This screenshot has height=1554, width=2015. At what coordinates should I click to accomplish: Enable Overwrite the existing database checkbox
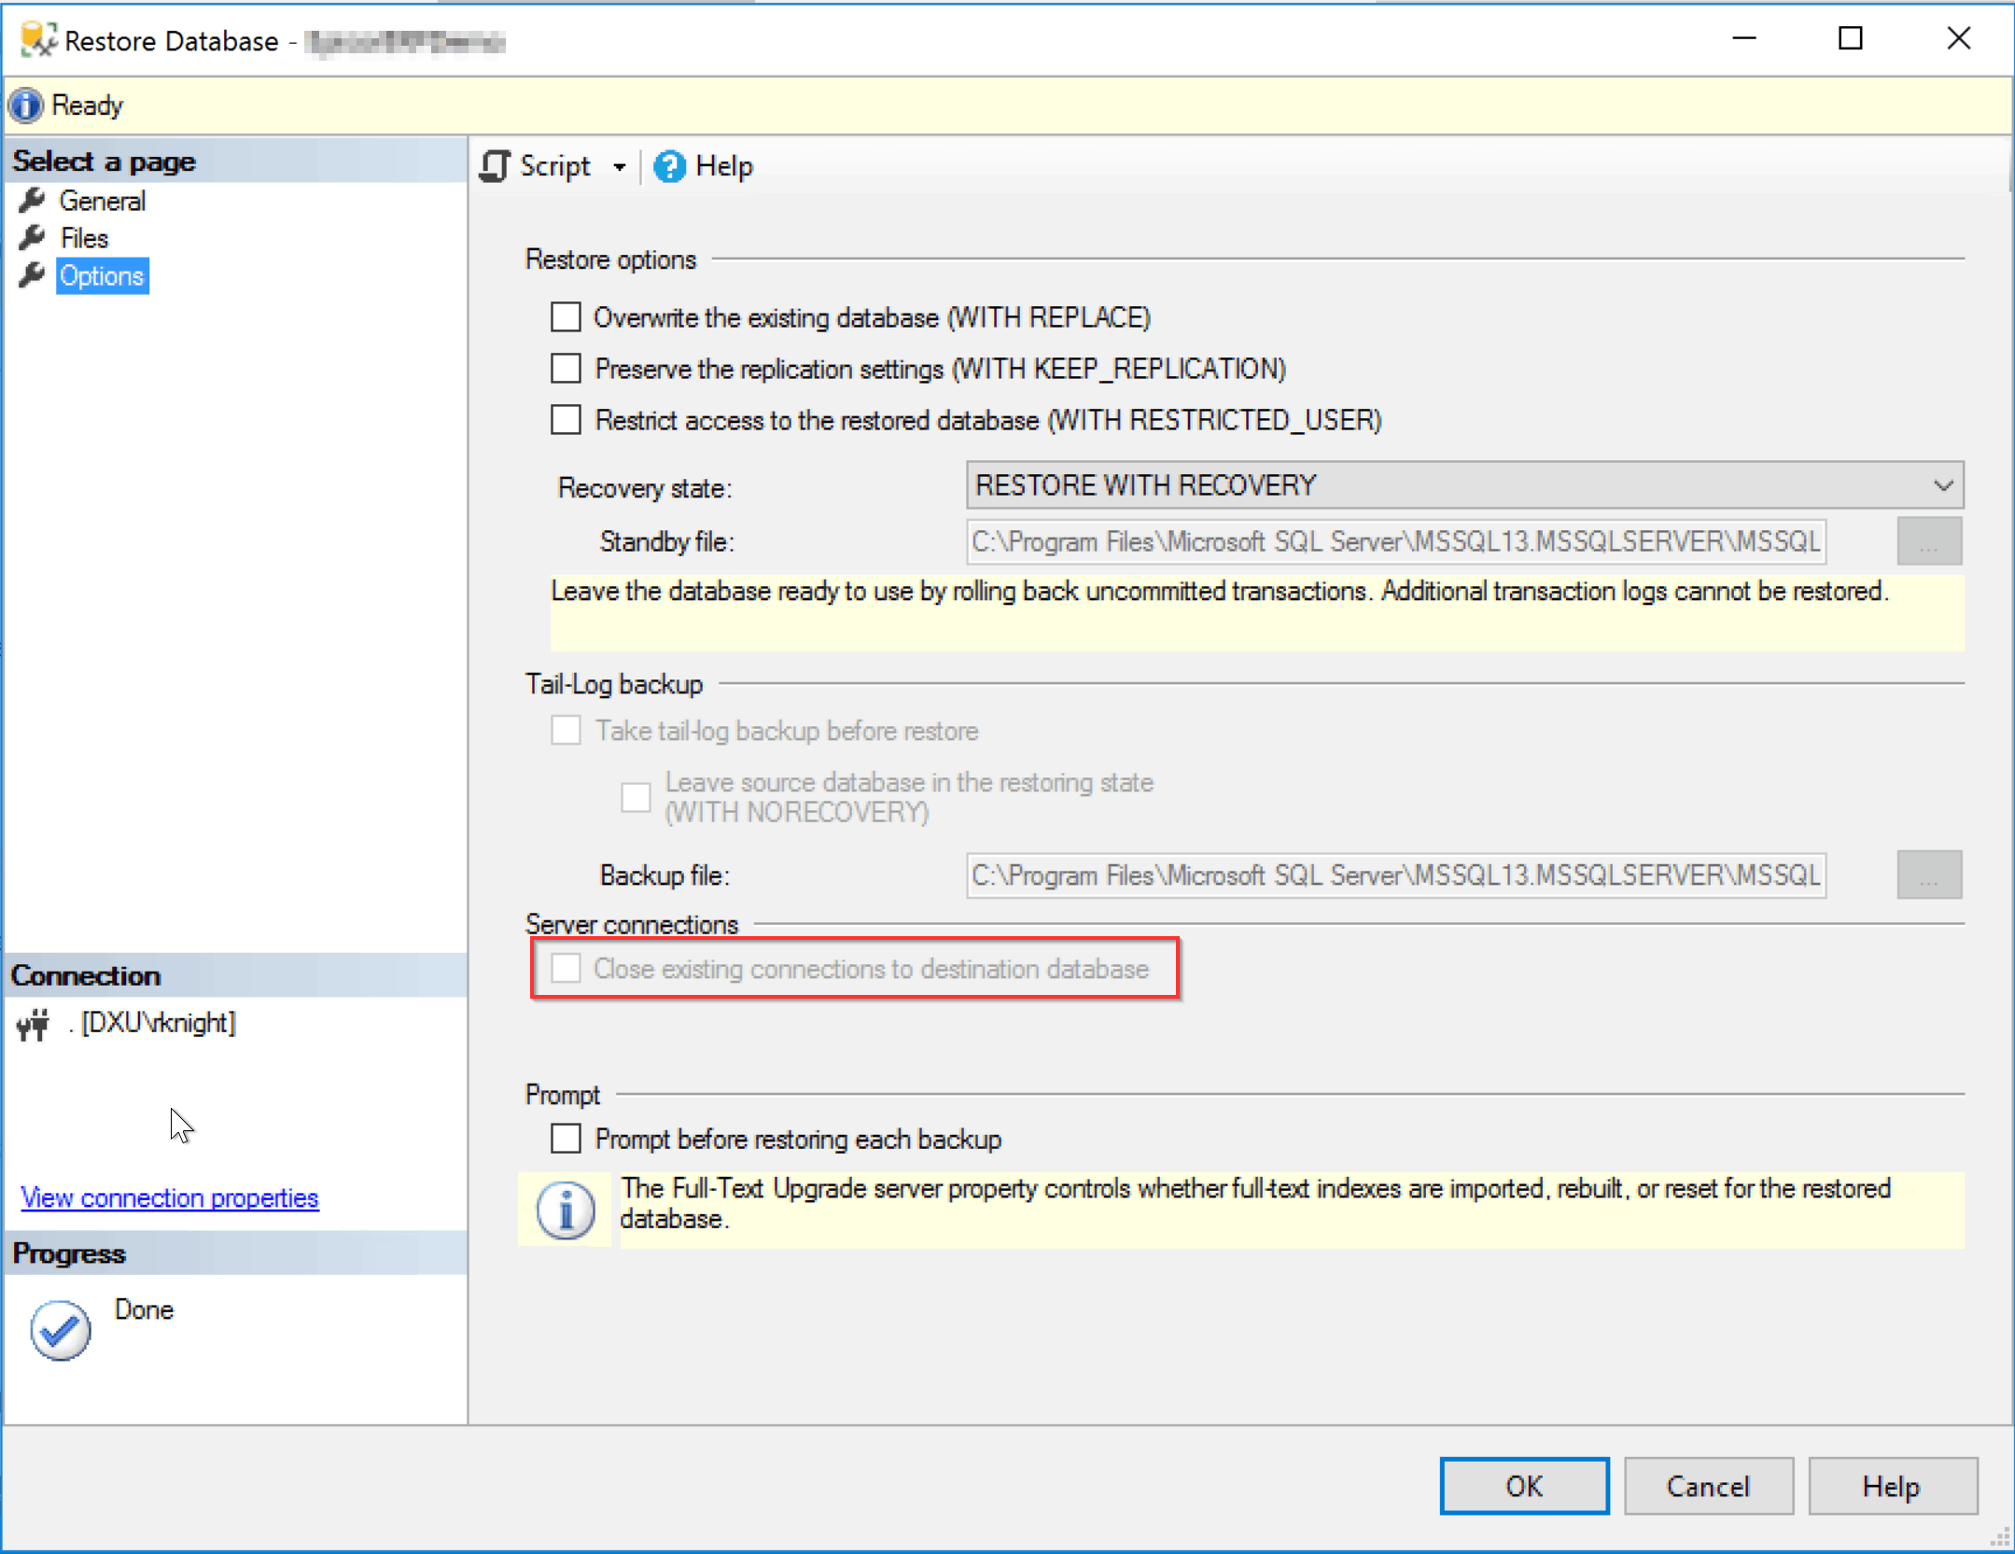(x=566, y=316)
